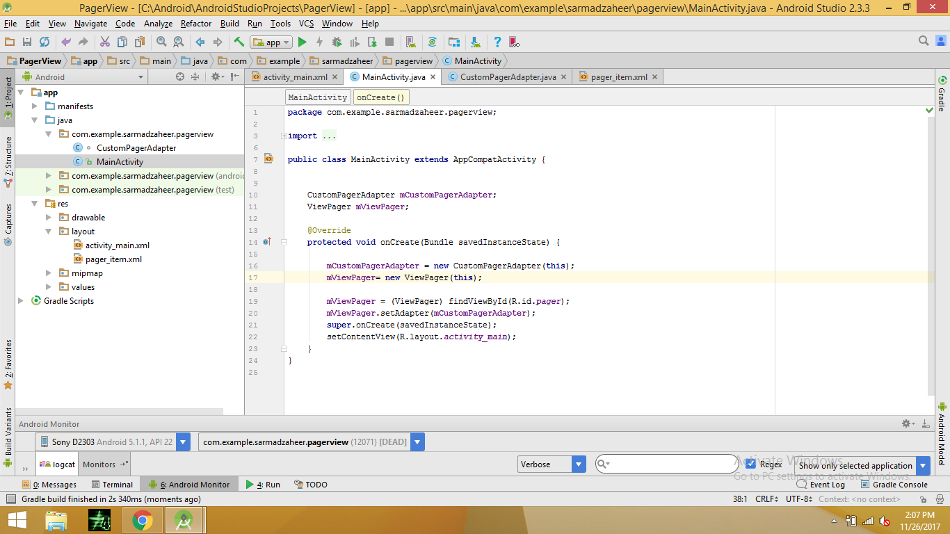
Task: Select the Monitors tab
Action: coord(104,464)
